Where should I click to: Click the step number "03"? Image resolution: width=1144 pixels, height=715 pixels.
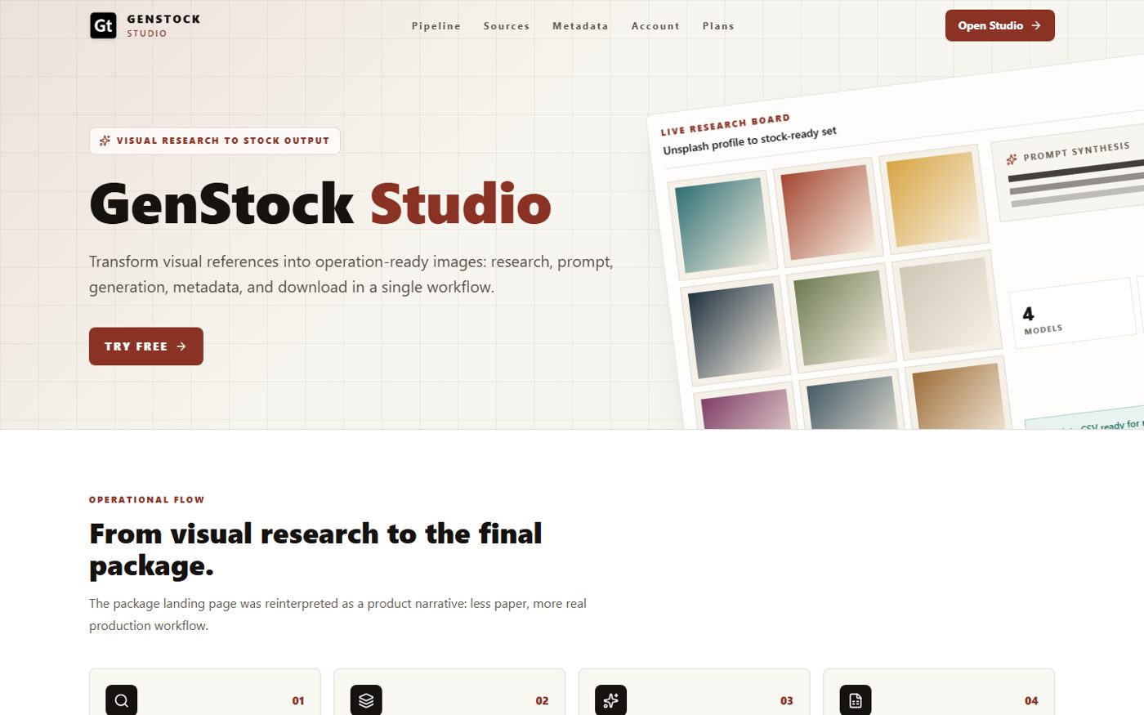pyautogui.click(x=787, y=700)
